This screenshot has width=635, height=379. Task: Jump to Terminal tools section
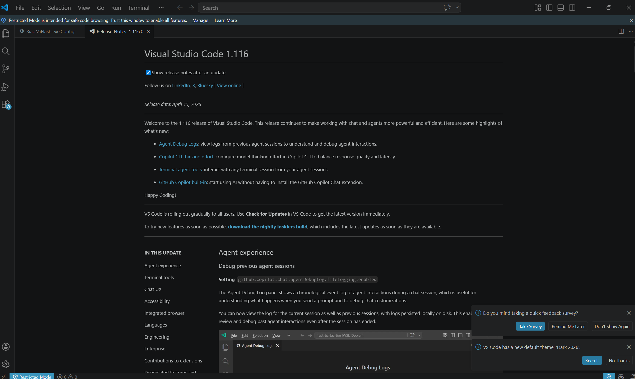pyautogui.click(x=159, y=277)
